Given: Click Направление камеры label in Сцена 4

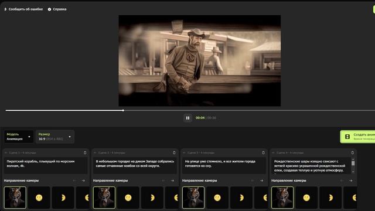Looking at the screenshot, I should pos(289,181).
